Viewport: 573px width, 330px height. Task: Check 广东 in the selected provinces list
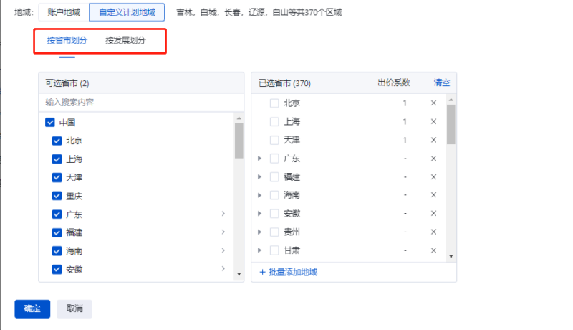click(274, 159)
